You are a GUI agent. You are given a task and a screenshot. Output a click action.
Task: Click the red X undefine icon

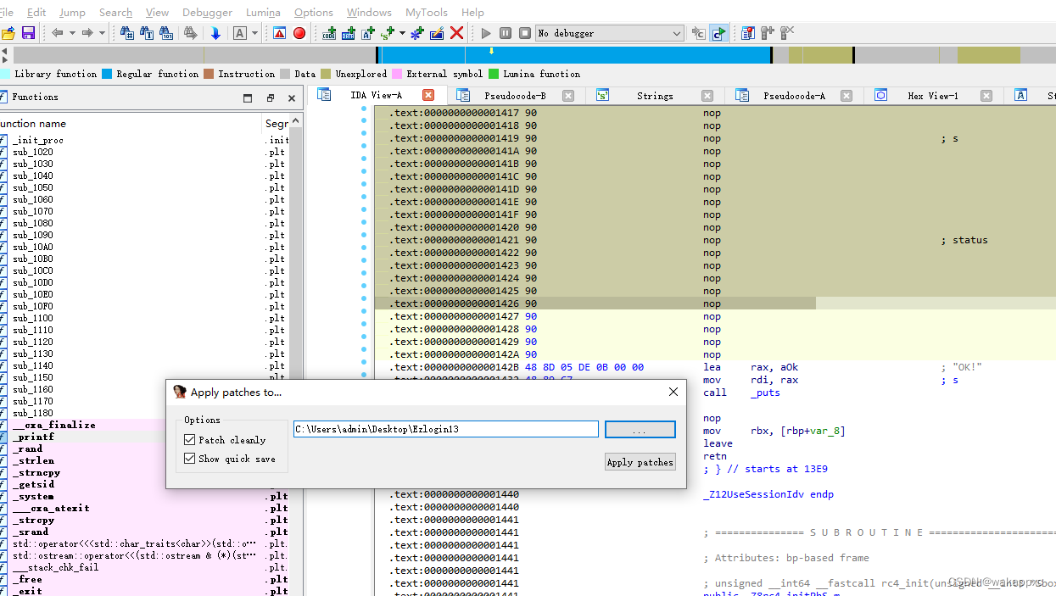(x=456, y=33)
